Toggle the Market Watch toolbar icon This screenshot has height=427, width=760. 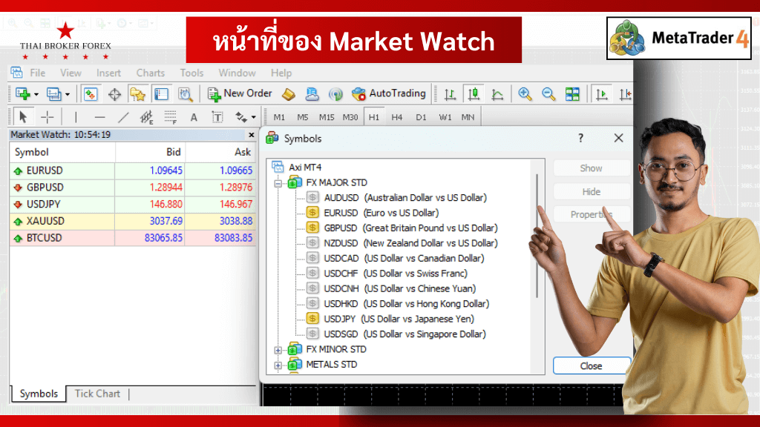click(x=90, y=94)
